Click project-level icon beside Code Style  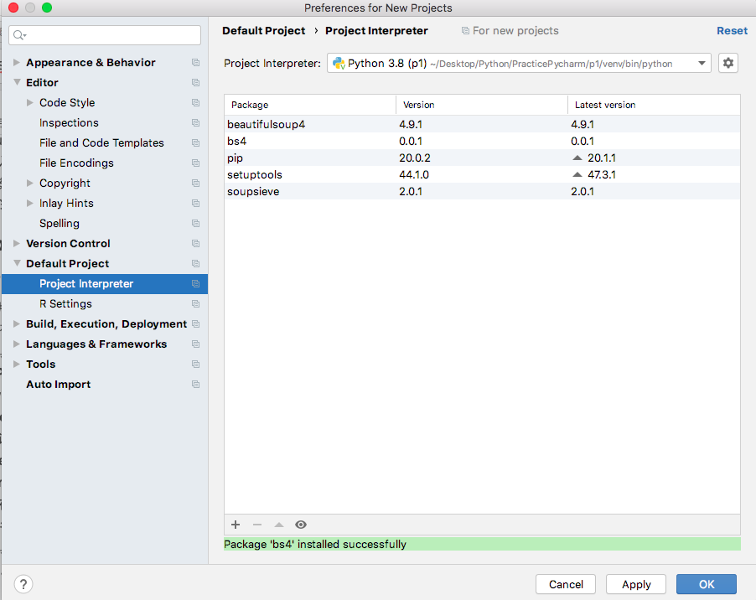click(x=195, y=102)
